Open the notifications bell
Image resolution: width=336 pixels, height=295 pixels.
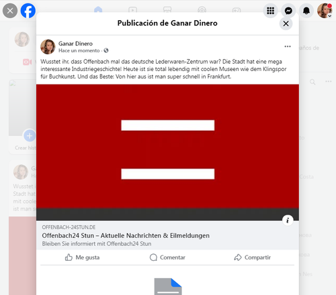[x=306, y=11]
